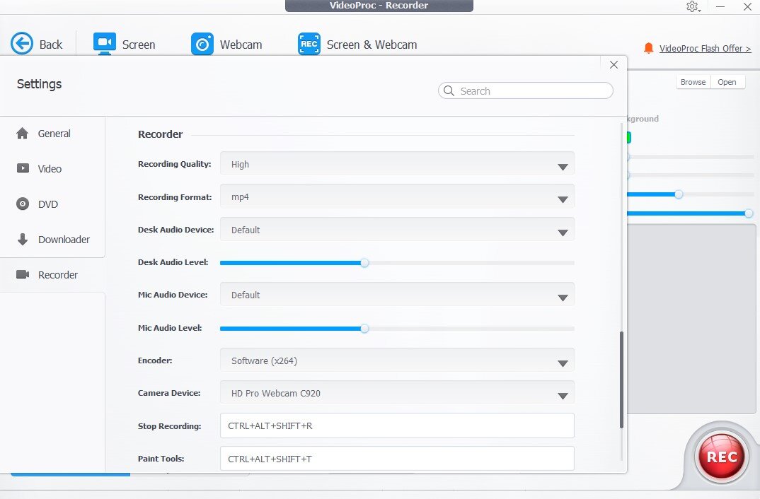
Task: Click the full blue slider in background window
Action: [690, 213]
